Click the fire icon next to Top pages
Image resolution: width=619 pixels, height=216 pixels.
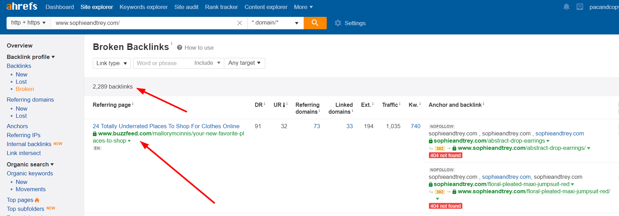click(x=37, y=200)
